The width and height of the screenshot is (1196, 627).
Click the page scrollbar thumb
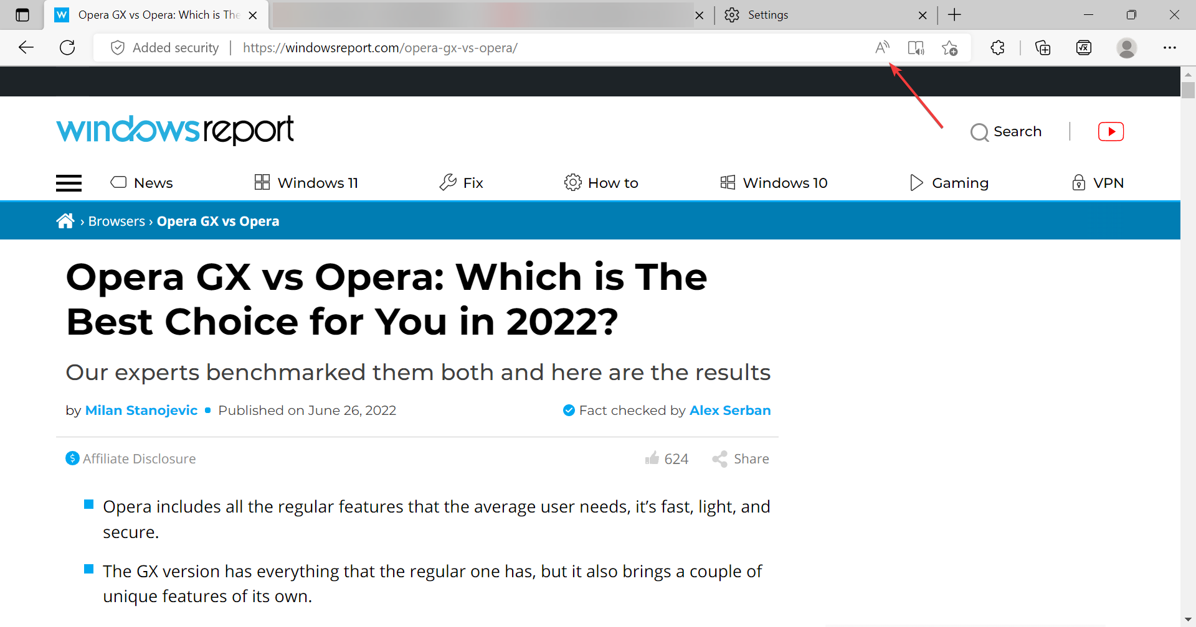(1188, 90)
